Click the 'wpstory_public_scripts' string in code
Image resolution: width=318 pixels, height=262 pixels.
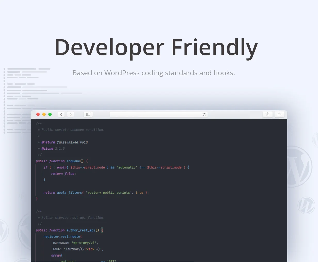click(x=108, y=192)
